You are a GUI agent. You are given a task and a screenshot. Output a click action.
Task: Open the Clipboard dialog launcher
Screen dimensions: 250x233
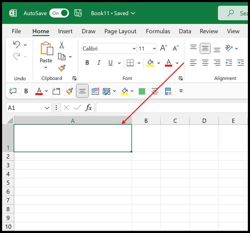[x=74, y=78]
